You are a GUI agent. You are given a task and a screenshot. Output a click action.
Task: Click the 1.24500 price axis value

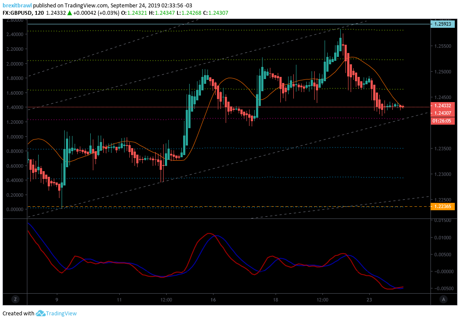click(x=443, y=97)
